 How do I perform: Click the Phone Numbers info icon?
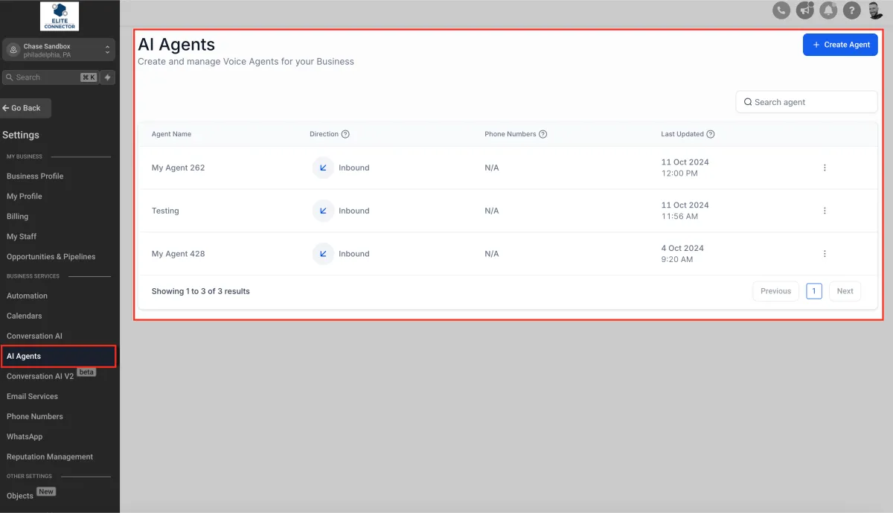(x=542, y=134)
